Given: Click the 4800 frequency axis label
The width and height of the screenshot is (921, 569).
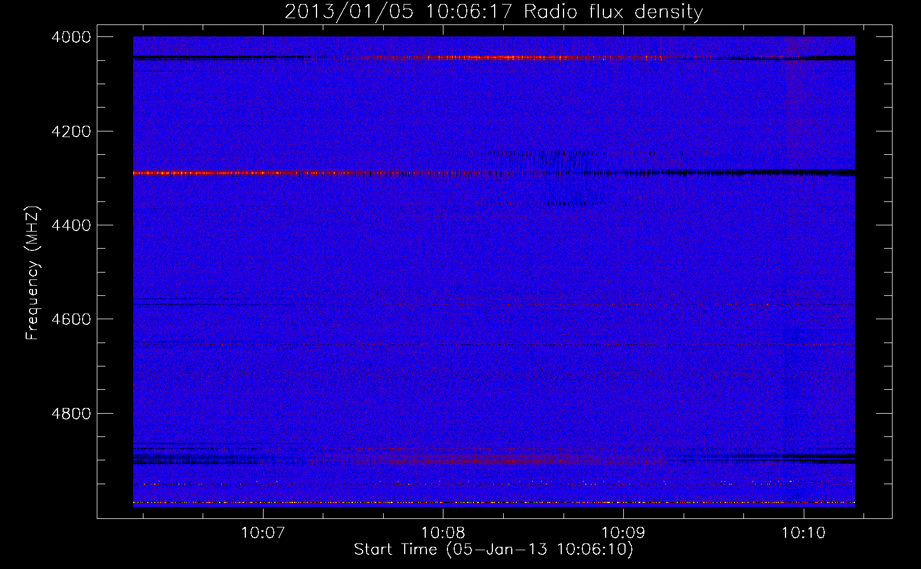Looking at the screenshot, I should 71,413.
